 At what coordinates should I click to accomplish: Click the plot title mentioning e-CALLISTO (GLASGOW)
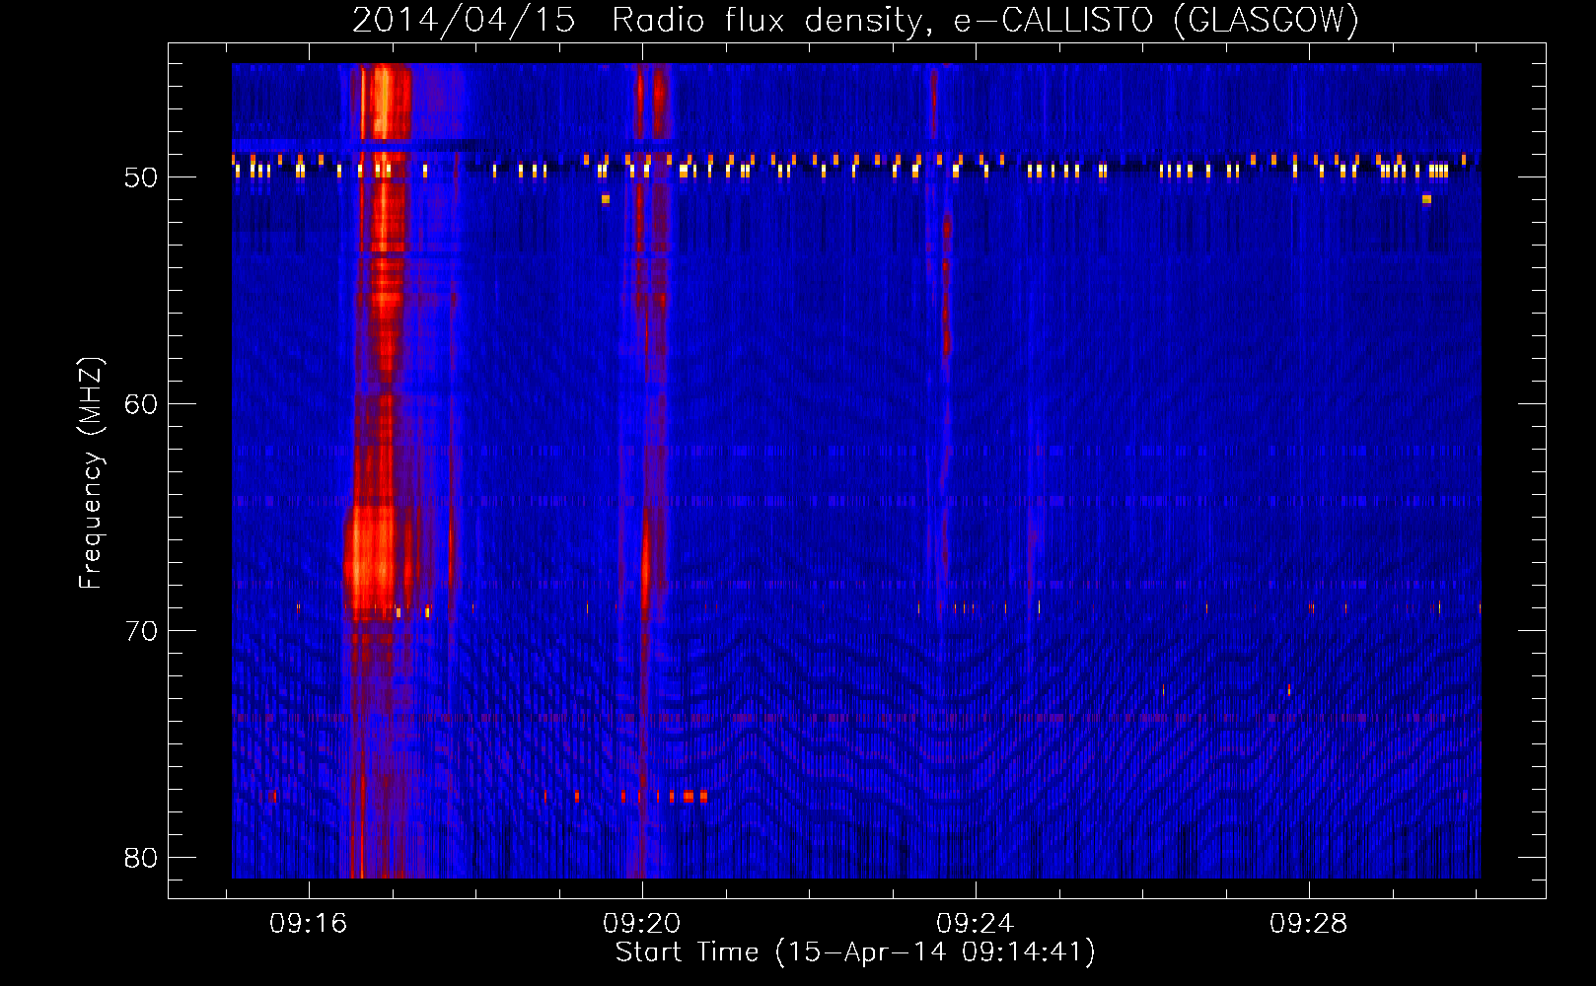click(855, 20)
